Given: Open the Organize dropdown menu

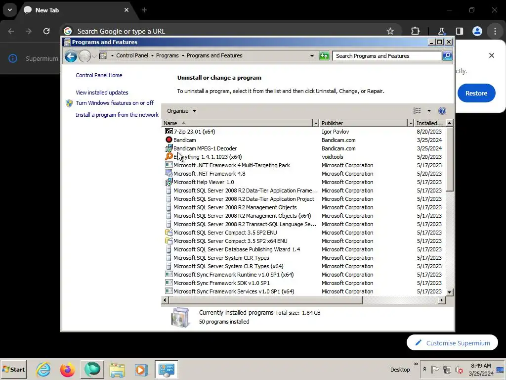Looking at the screenshot, I should point(181,111).
